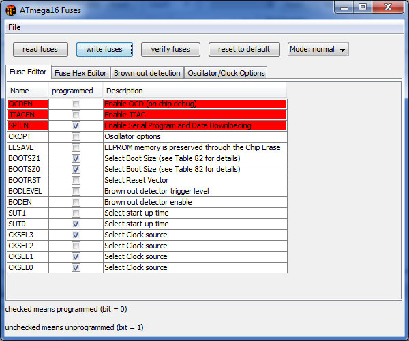Check the SUT1 fuse checkbox
Viewport: 409px width, 341px height.
coord(76,213)
